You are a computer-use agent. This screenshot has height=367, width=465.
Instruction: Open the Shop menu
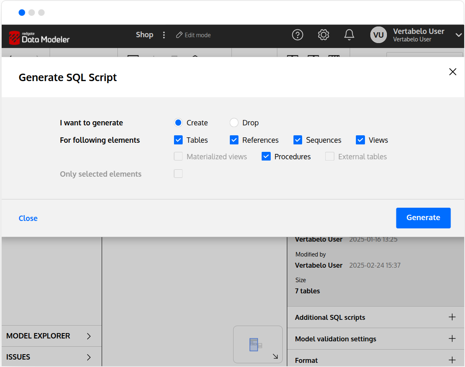pos(144,35)
